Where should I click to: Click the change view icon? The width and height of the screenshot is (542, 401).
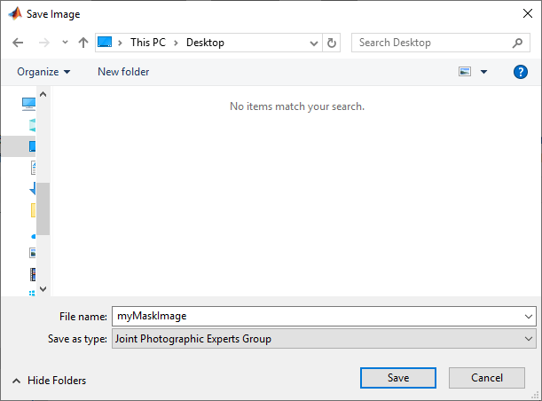point(465,72)
